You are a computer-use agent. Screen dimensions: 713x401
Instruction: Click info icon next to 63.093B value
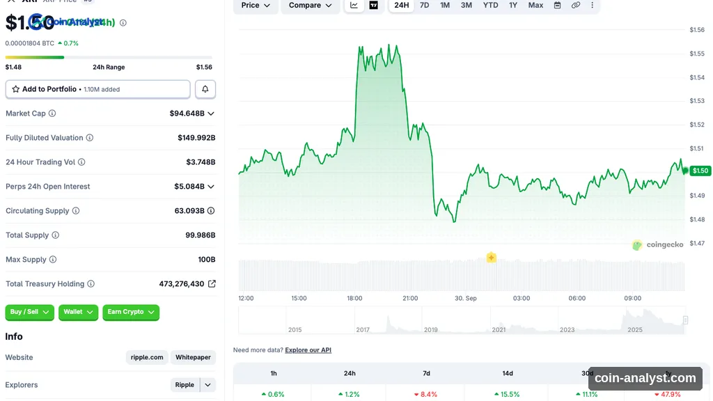click(211, 210)
